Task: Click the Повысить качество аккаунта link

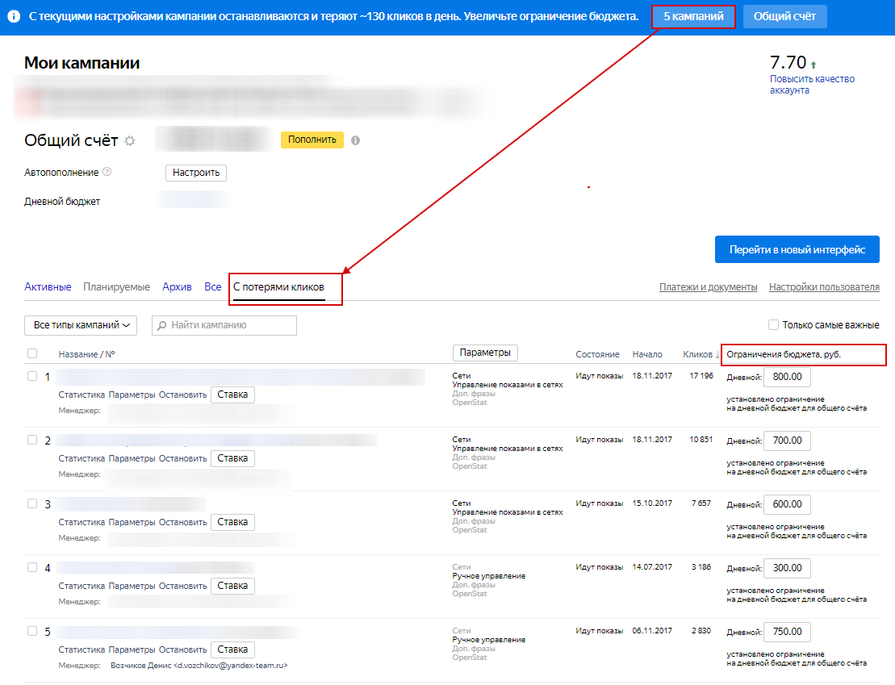Action: click(x=812, y=85)
